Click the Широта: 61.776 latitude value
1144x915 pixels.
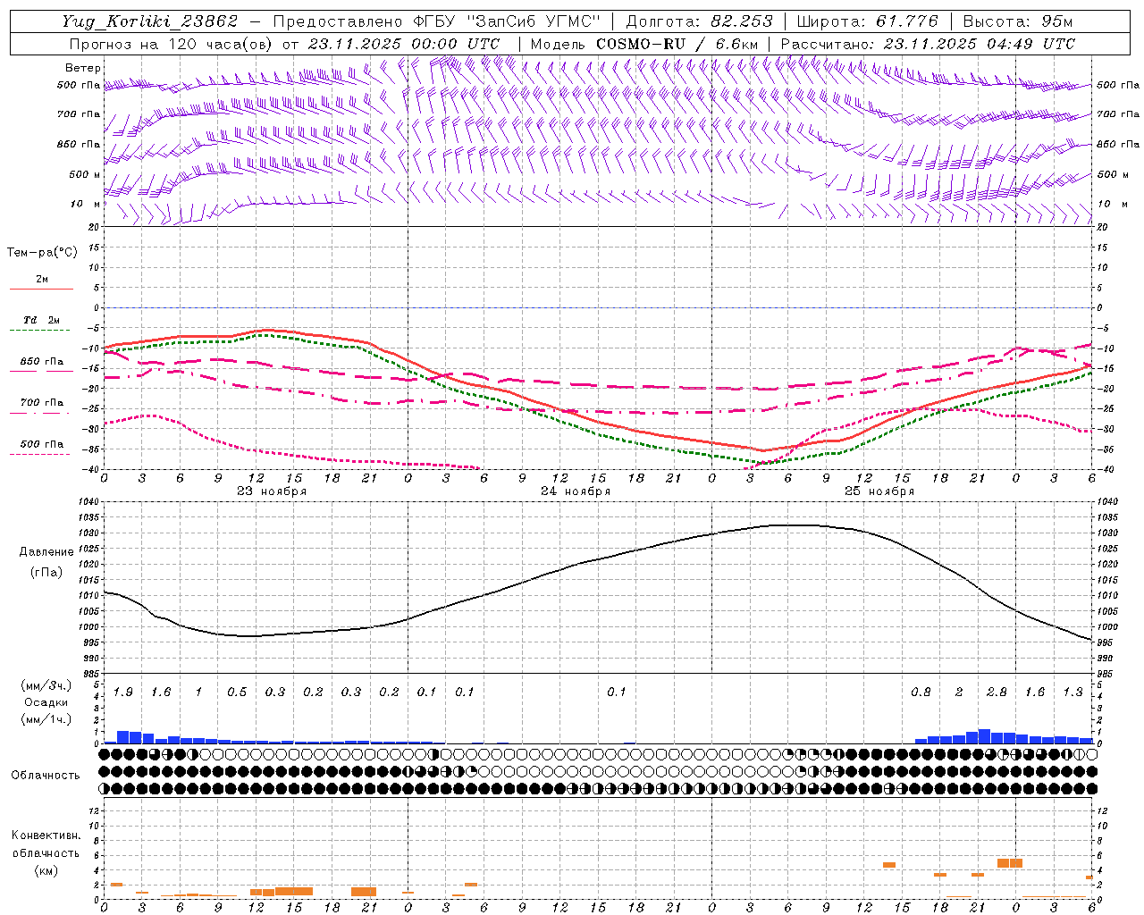[867, 21]
